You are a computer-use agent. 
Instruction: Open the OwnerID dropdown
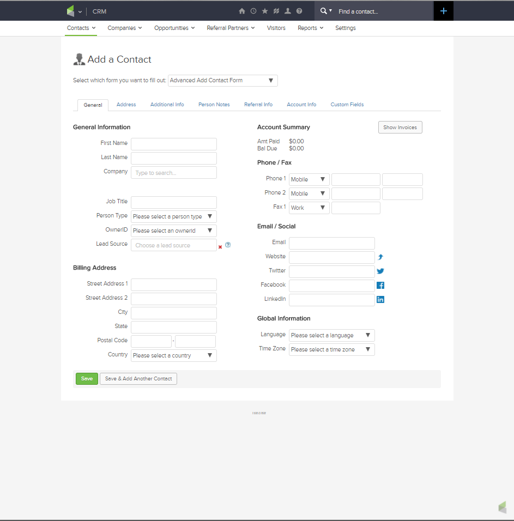(174, 231)
